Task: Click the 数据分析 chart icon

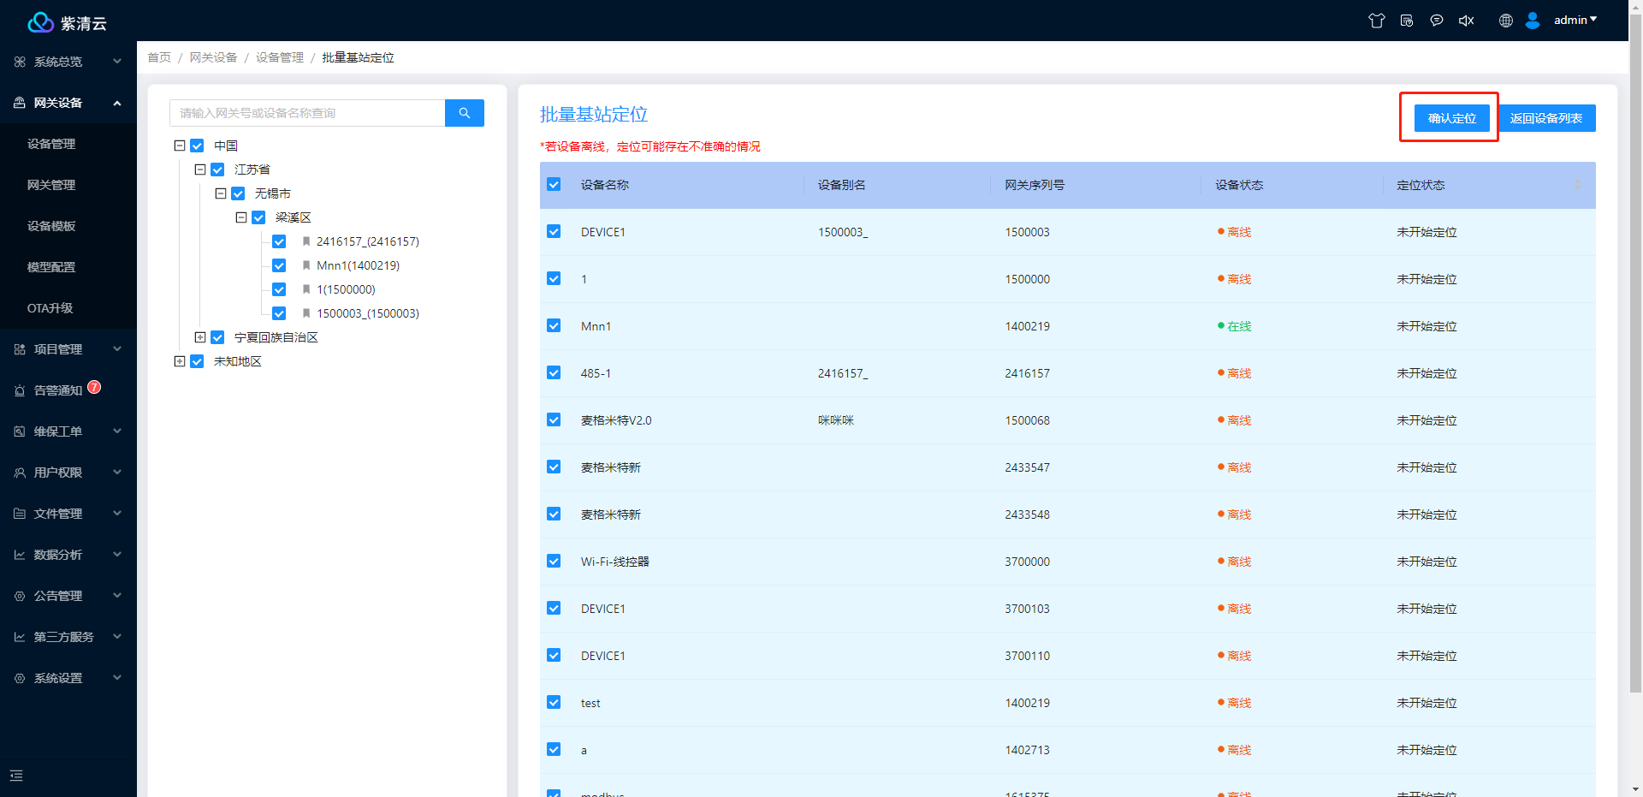Action: [20, 555]
